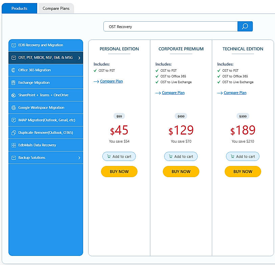The width and height of the screenshot is (275, 265).
Task: Click the 'You save $70' text
Action: coord(181,141)
